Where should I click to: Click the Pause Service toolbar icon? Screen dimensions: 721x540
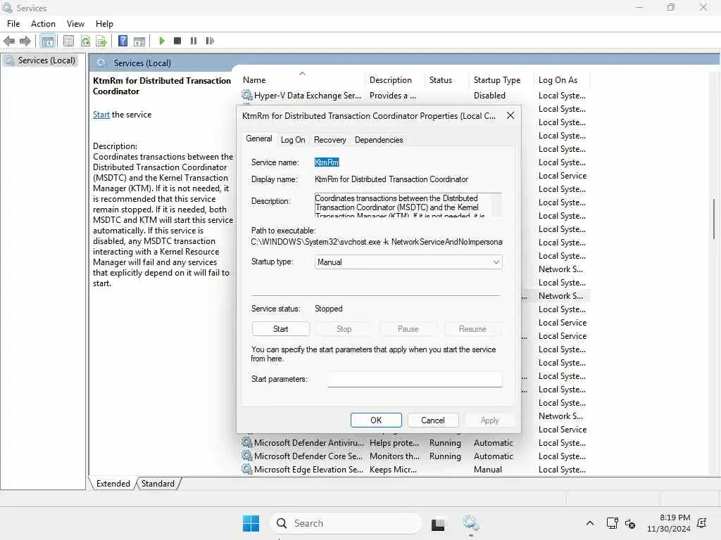(x=194, y=41)
